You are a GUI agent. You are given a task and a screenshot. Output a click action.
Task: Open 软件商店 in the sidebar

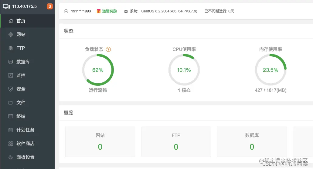pyautogui.click(x=27, y=144)
